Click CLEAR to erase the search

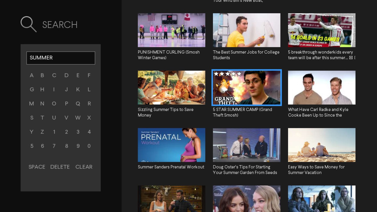[84, 167]
